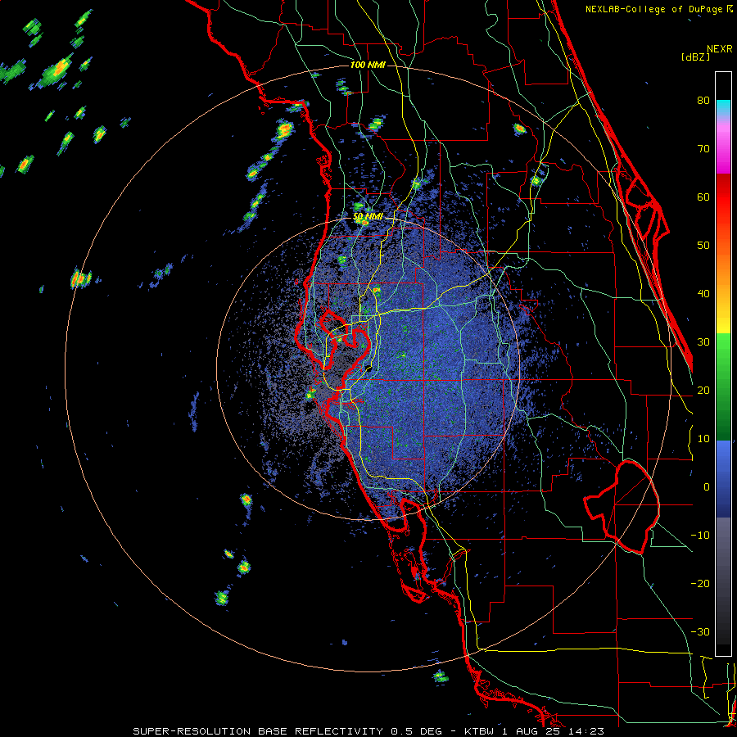Click the "40" value on the dBZ scale
This screenshot has height=737, width=737.
pos(703,294)
